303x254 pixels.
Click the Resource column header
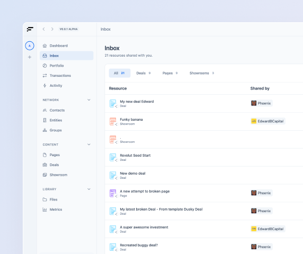coord(118,88)
